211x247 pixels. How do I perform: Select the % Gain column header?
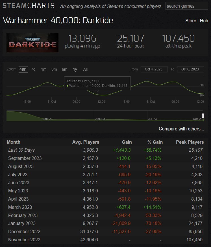pos(155,142)
